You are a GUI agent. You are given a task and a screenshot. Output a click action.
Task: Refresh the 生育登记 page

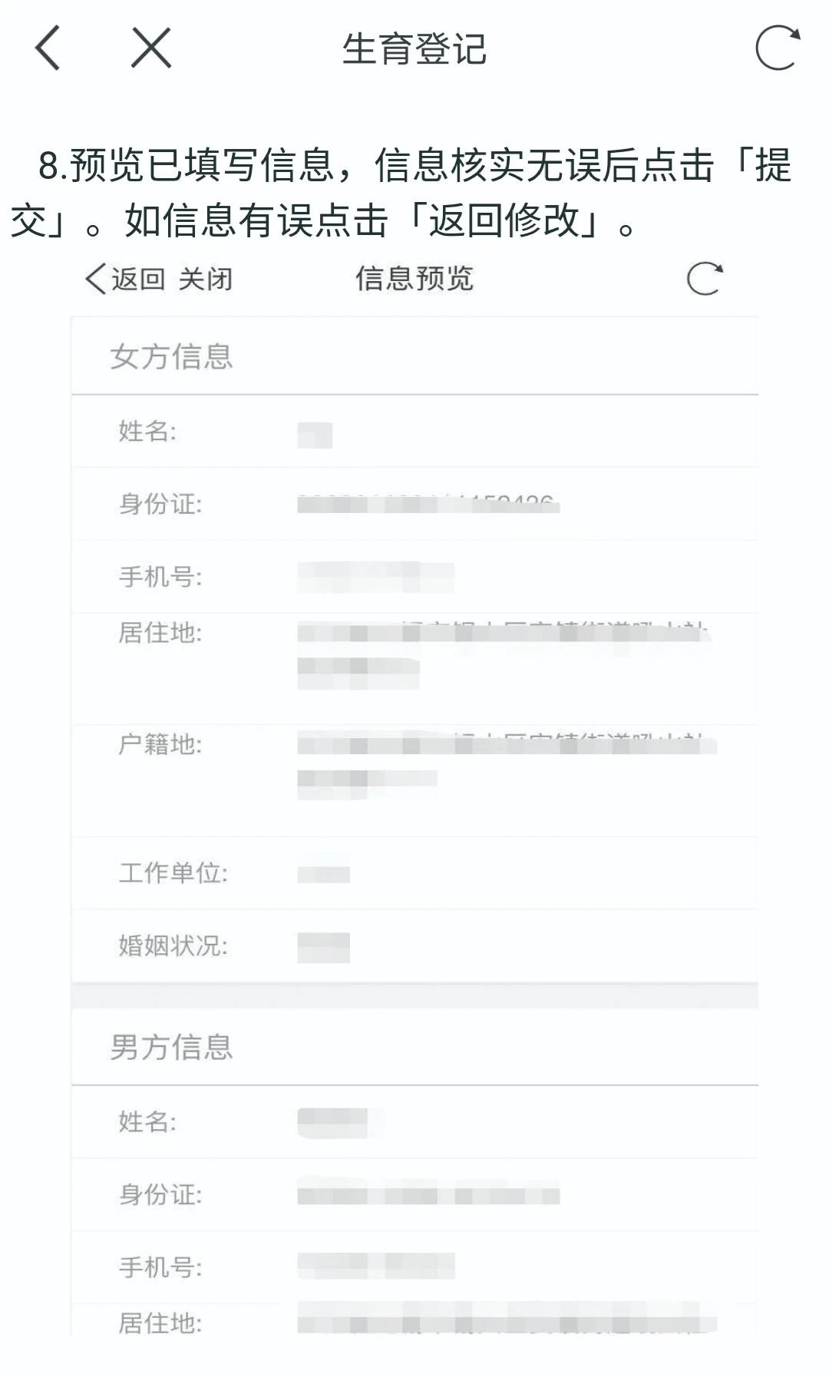(x=778, y=48)
